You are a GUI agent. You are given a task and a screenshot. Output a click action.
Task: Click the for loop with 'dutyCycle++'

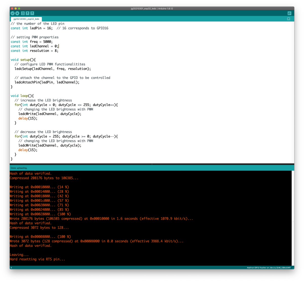(66, 105)
